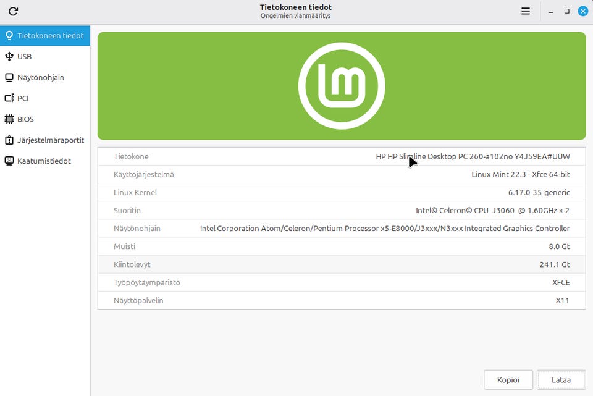Click the display server value 'X11'
593x396 pixels.
562,301
